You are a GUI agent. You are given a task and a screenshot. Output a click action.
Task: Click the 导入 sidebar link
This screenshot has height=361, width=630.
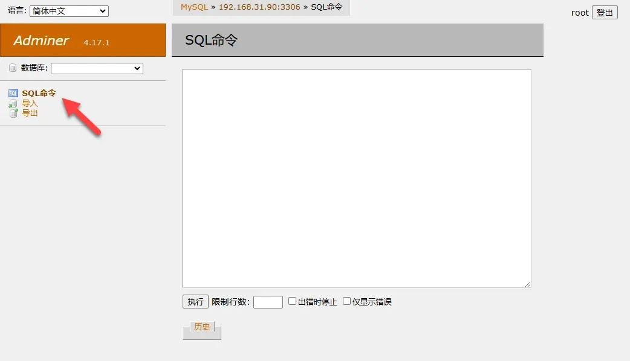coord(28,103)
